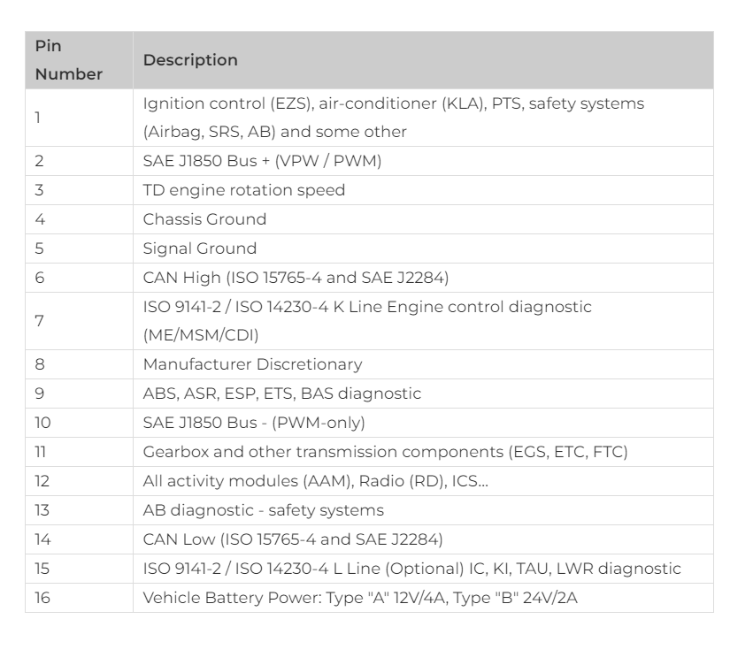The width and height of the screenshot is (730, 665).
Task: Select the L Line (Optional) diagnostic cell
Action: pyautogui.click(x=423, y=569)
